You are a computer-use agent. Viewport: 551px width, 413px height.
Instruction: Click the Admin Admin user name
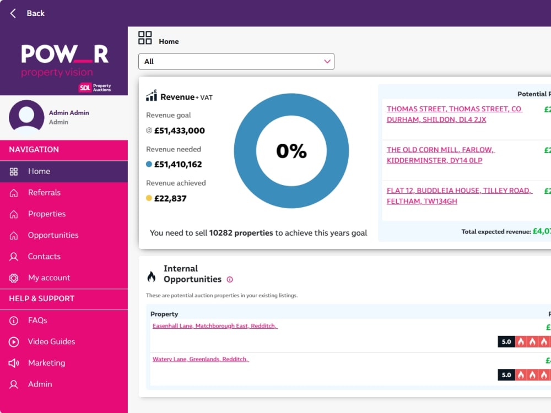click(69, 113)
